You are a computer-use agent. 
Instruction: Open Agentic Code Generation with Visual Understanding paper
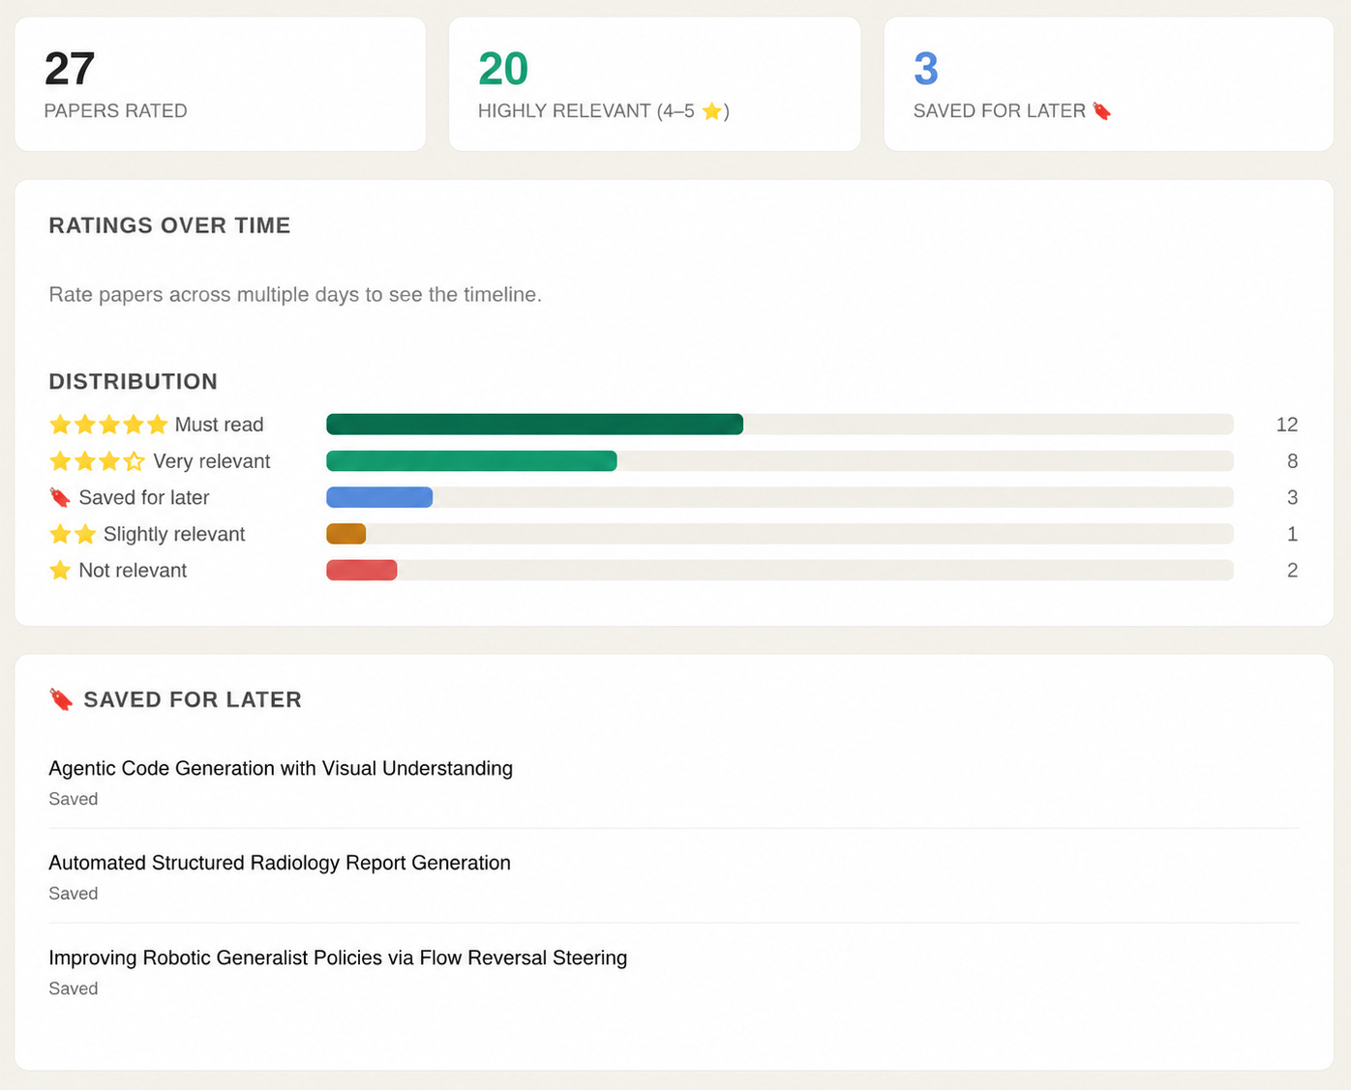[281, 768]
